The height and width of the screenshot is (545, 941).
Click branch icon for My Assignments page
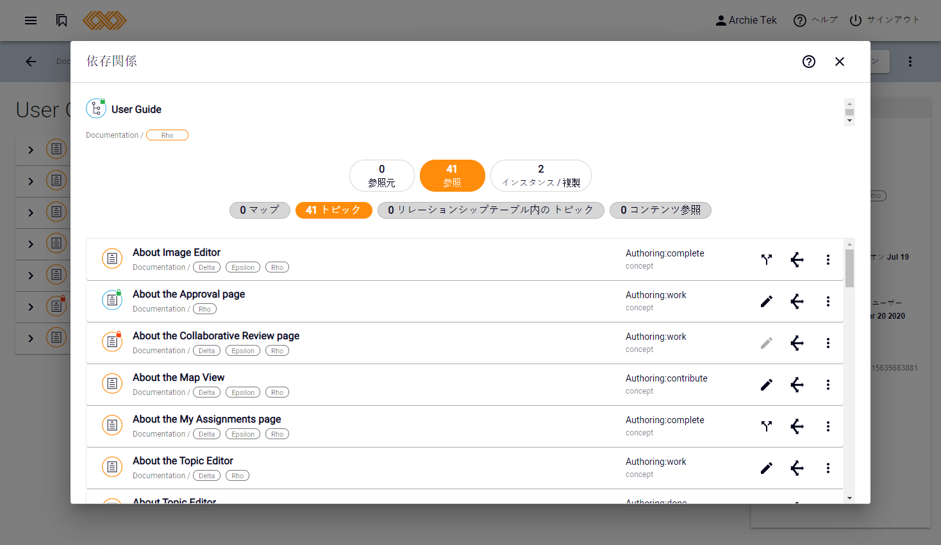click(x=767, y=426)
